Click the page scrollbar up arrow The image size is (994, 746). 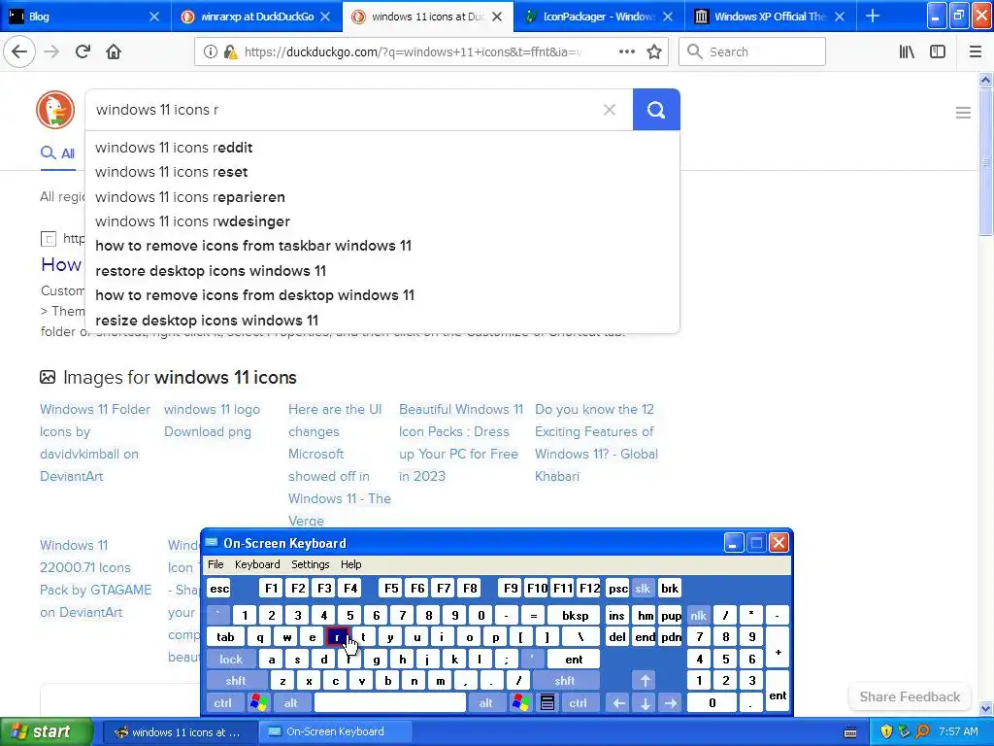click(985, 80)
